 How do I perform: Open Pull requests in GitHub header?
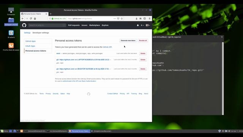(74, 25)
